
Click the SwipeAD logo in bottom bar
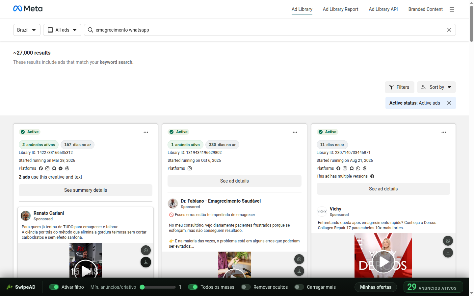point(21,287)
